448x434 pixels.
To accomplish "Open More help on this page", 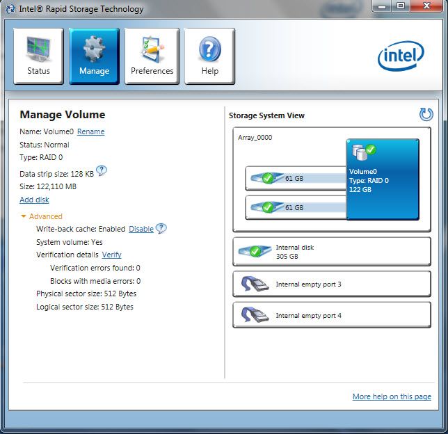I will 392,396.
